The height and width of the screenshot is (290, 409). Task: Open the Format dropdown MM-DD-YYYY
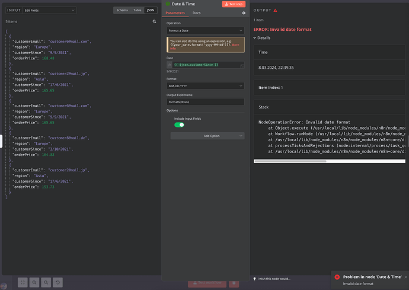coord(205,86)
